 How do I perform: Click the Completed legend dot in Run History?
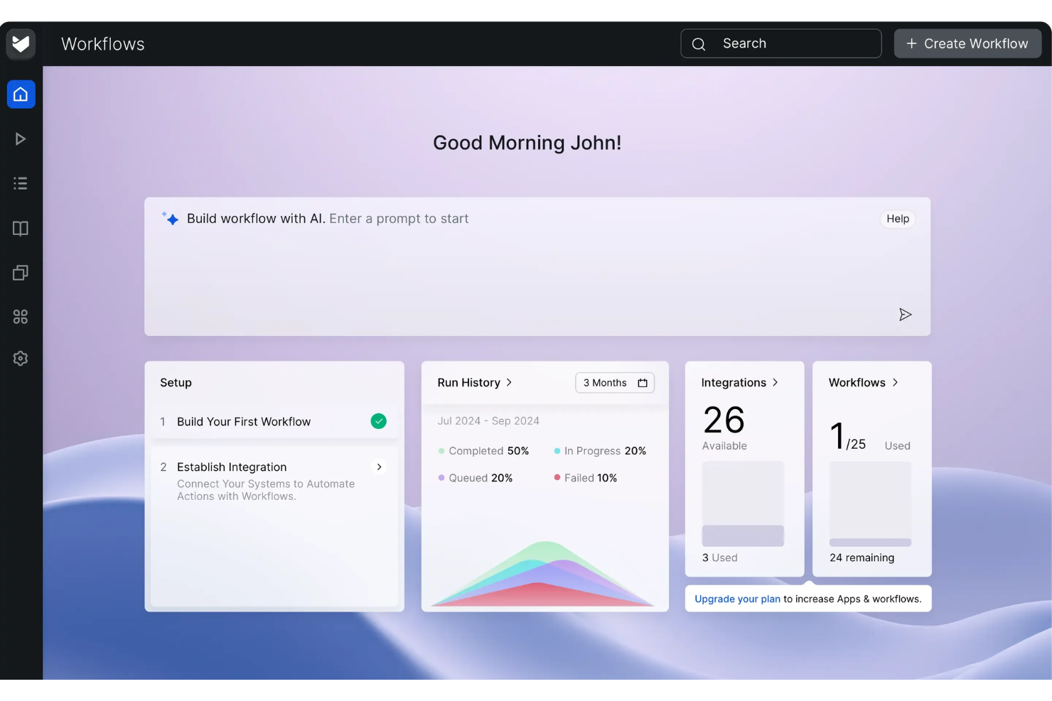(x=441, y=450)
